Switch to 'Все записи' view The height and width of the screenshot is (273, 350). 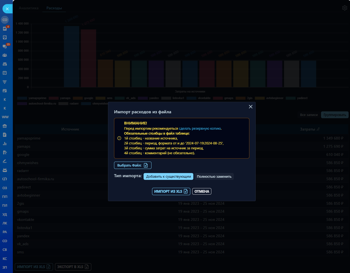[309, 115]
